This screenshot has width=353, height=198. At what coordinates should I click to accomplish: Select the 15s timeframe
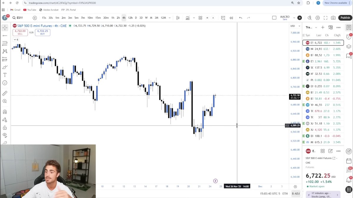click(x=44, y=18)
